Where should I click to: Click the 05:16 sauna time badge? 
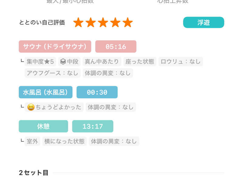click(116, 46)
